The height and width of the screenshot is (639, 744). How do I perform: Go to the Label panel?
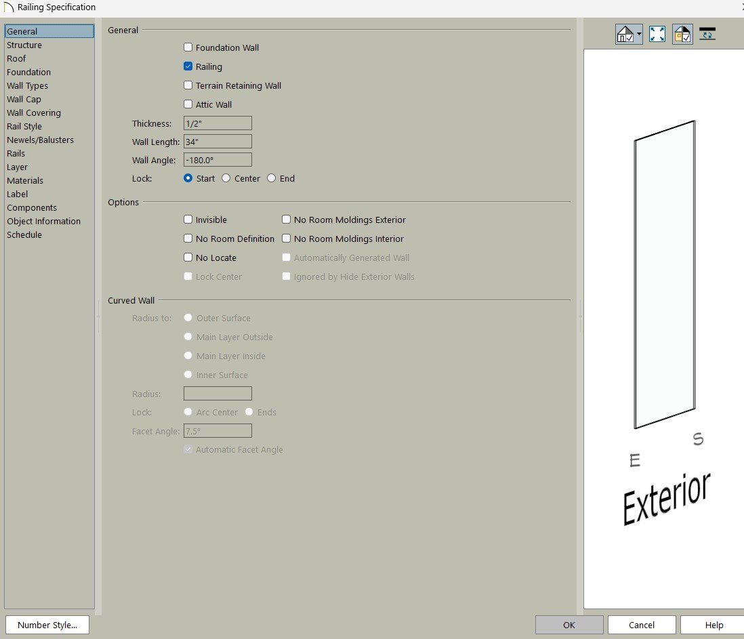point(49,194)
